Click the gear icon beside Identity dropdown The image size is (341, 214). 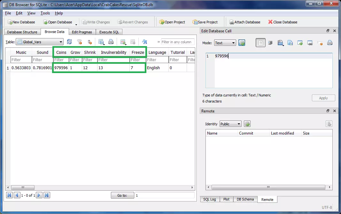(x=247, y=124)
